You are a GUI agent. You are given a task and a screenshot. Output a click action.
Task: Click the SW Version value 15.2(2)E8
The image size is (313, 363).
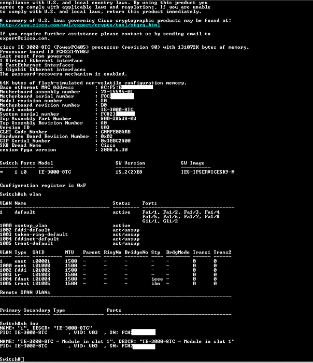(x=130, y=172)
